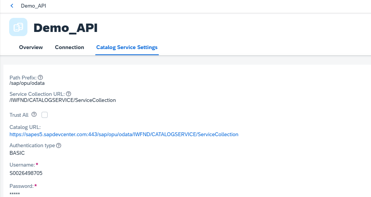Select the Catalog Service Settings tab
371x197 pixels.
(127, 48)
